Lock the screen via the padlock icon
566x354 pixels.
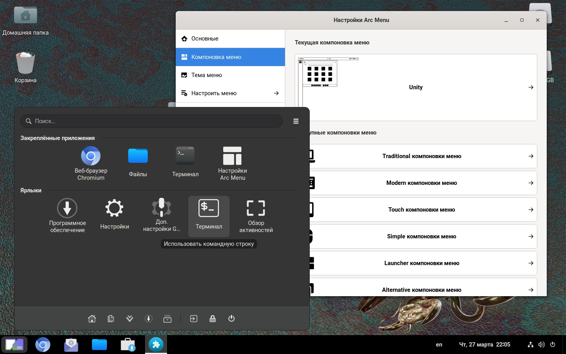tap(213, 319)
